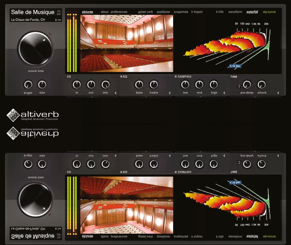The width and height of the screenshot is (291, 245).
Task: Click the upright Audio Ease altiverb logo
Action: tap(33, 115)
